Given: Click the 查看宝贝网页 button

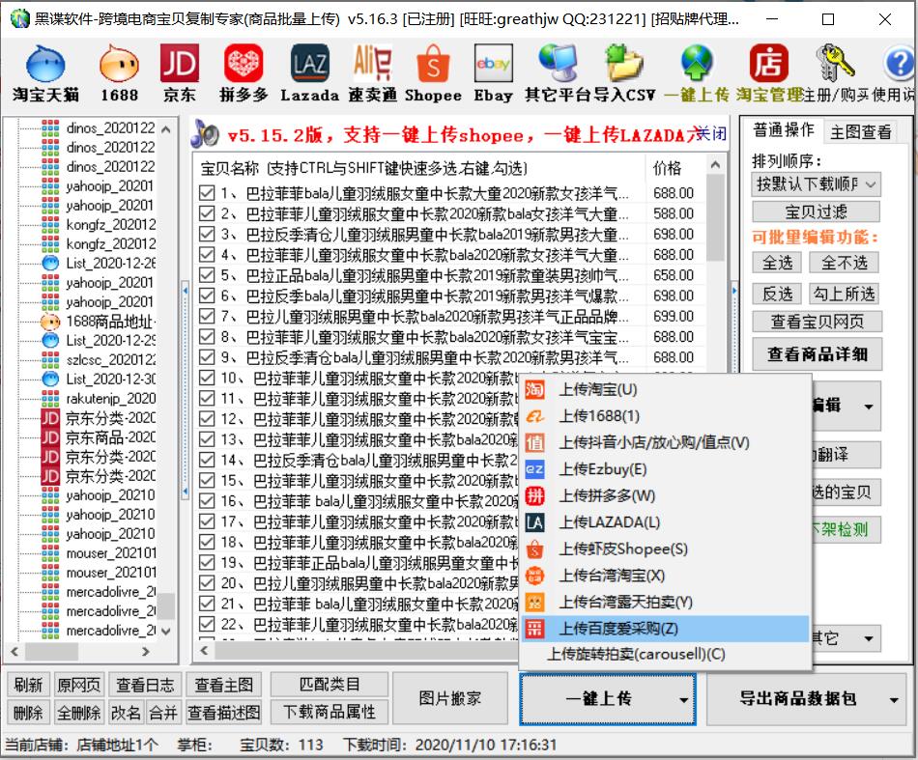Looking at the screenshot, I should [x=817, y=322].
